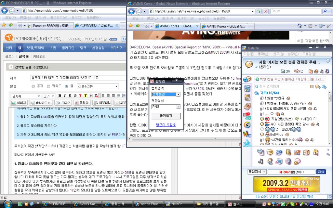
Task: Open the 통합검색 dropdown in NateOn
Action: (257, 172)
